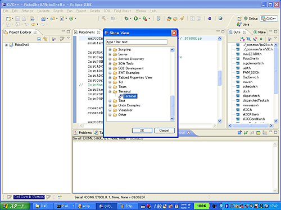Dismiss dialog with Cancel button
Image resolution: width=281 pixels, height=210 pixels.
[x=164, y=130]
